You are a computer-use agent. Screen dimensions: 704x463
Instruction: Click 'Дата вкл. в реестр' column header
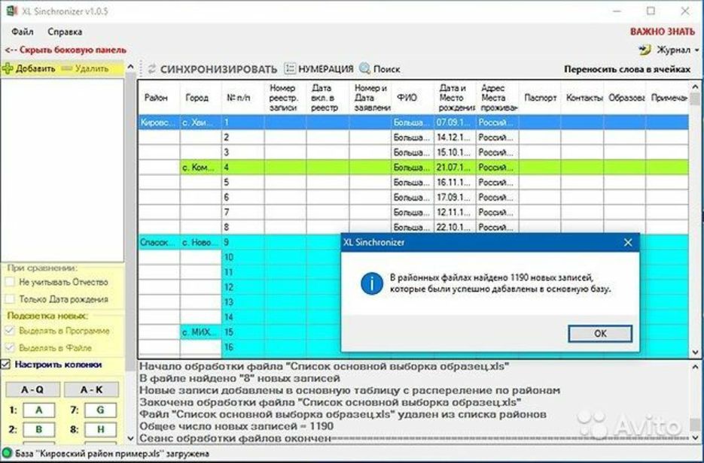(x=328, y=98)
